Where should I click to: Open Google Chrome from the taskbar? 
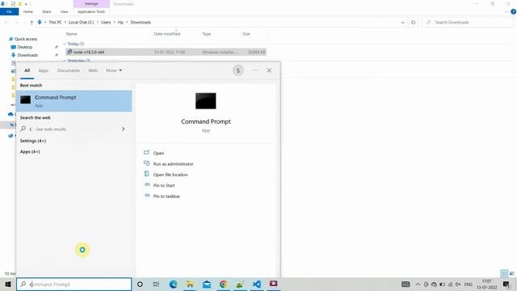(x=223, y=284)
